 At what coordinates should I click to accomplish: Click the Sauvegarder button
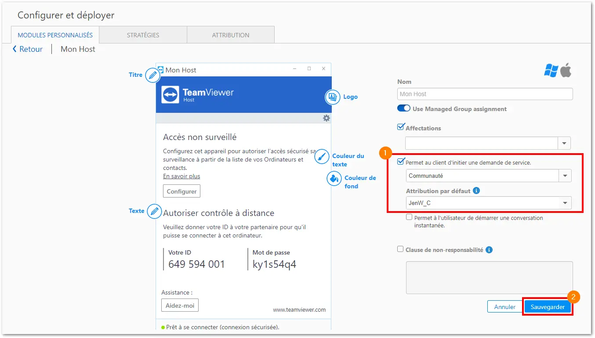click(x=548, y=307)
